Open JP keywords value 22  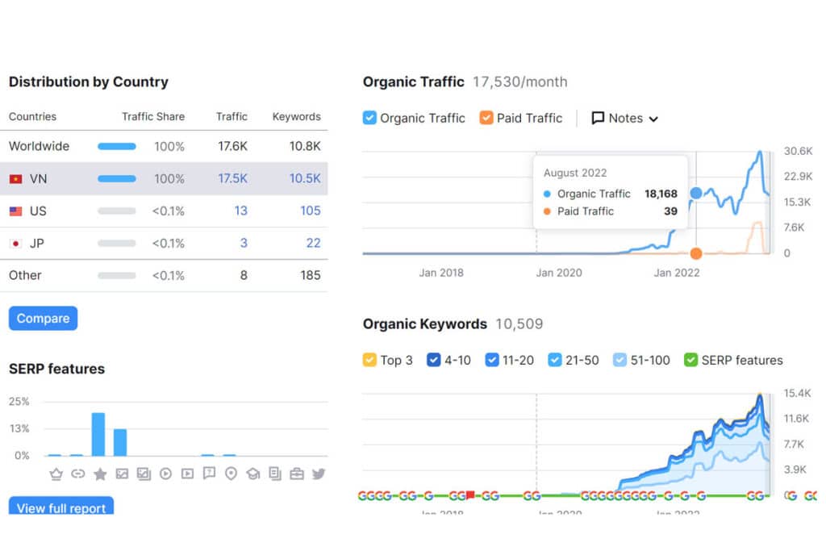pyautogui.click(x=314, y=243)
